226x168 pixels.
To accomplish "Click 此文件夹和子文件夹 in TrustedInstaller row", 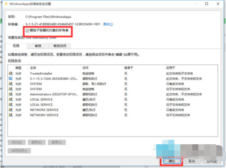I will [x=179, y=74].
